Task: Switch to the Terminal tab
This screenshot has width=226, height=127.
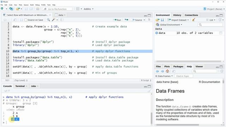Action: coord(20,86)
